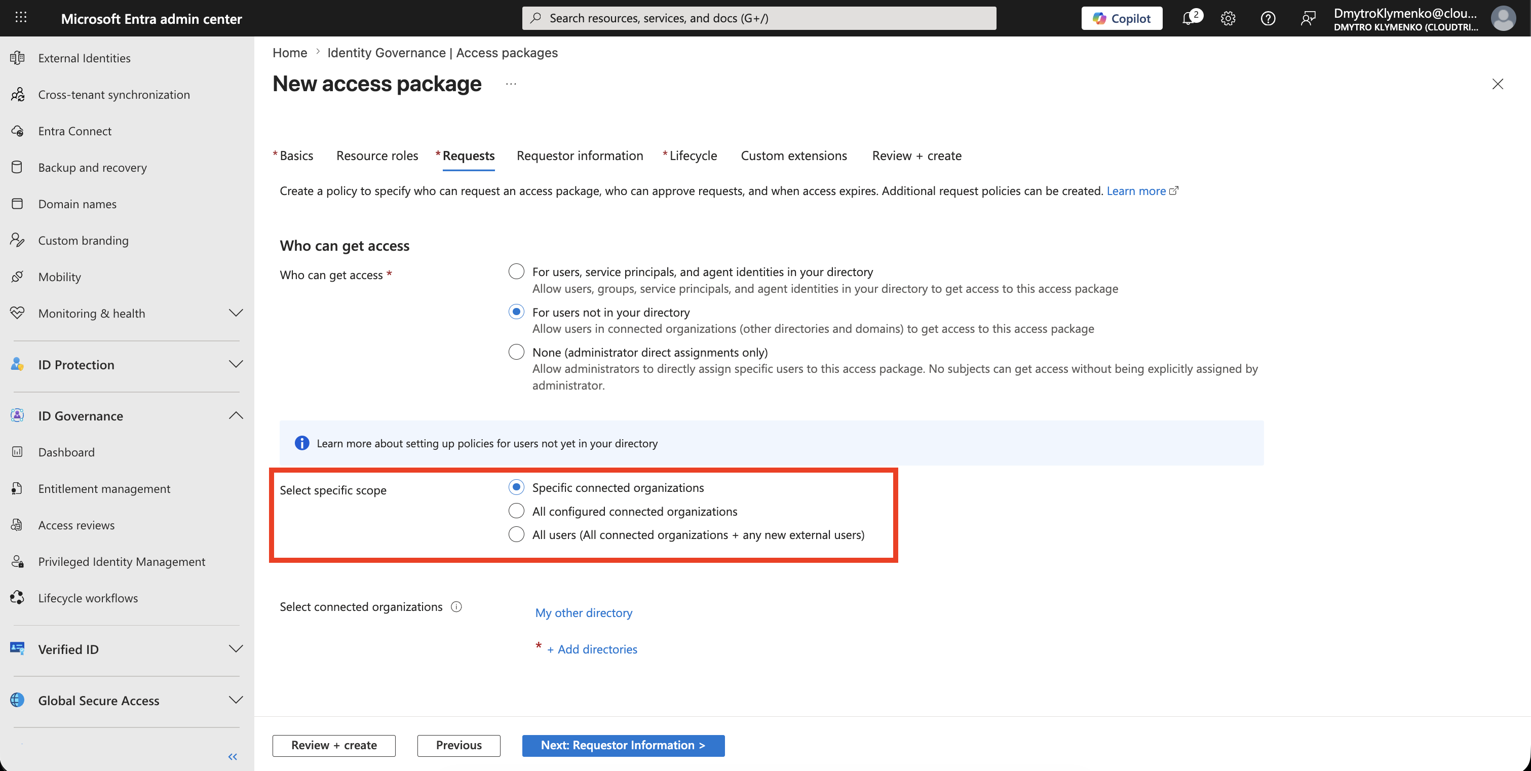1531x771 pixels.
Task: Select For users not in your directory
Action: click(x=516, y=312)
